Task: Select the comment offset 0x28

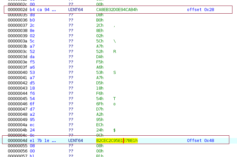Action: [x=200, y=10]
